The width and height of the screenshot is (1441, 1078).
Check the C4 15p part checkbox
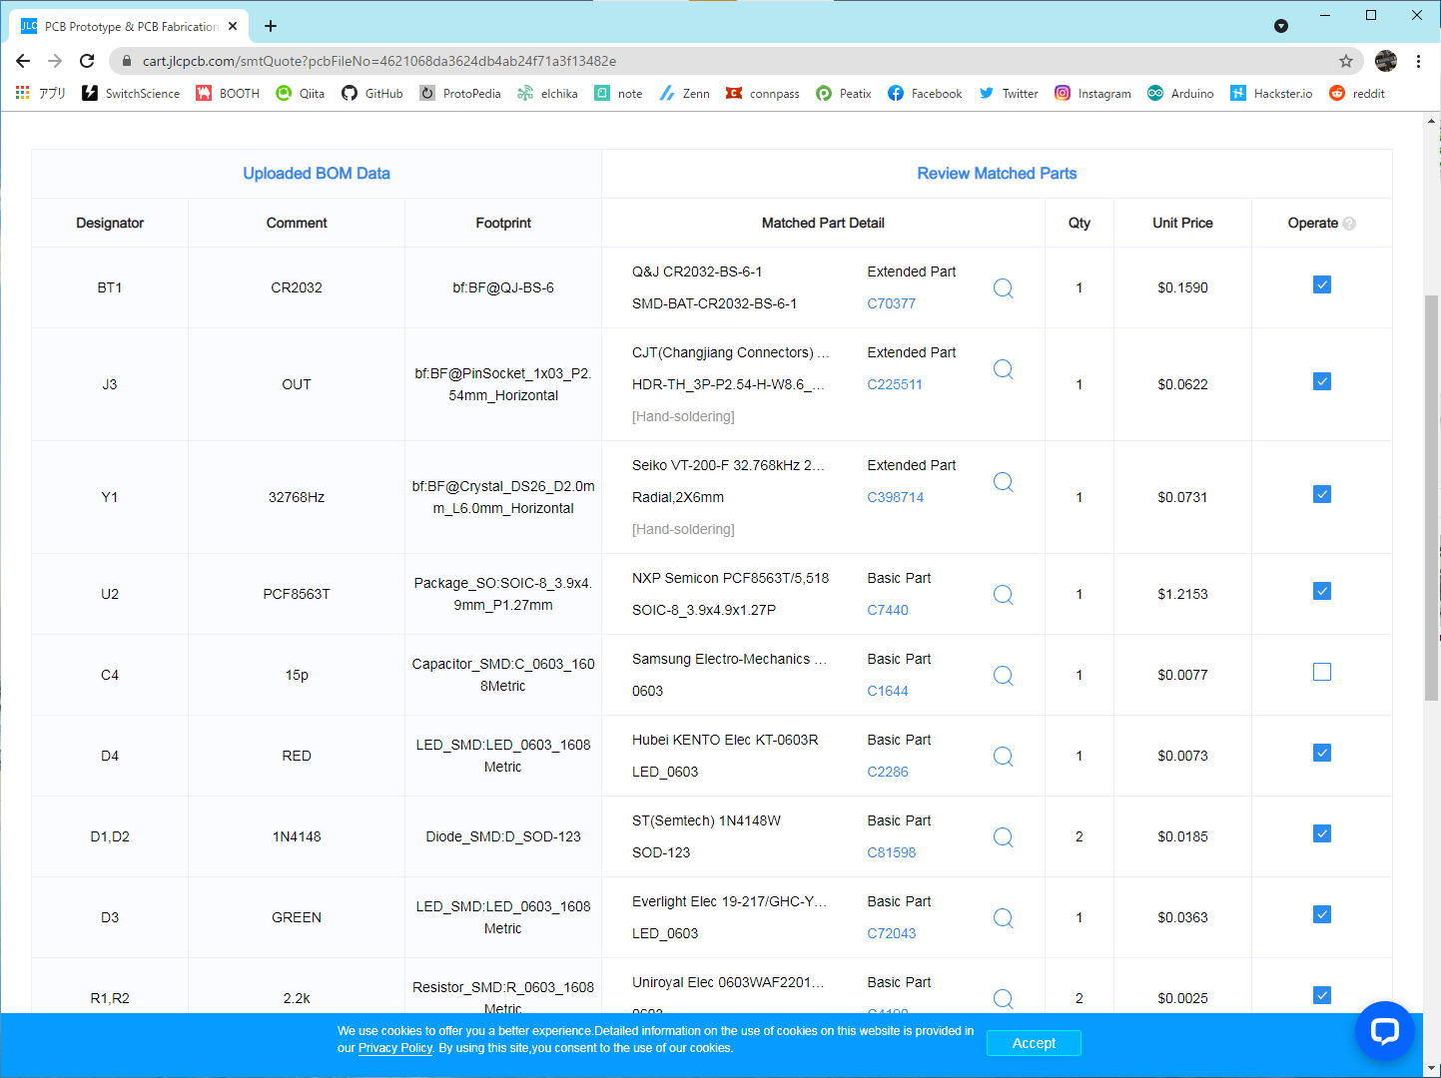1322,672
